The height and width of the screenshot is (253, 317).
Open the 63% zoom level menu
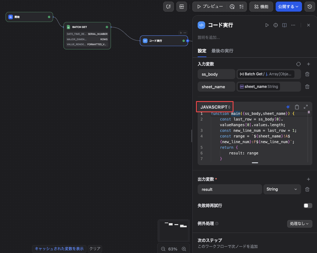point(173,249)
